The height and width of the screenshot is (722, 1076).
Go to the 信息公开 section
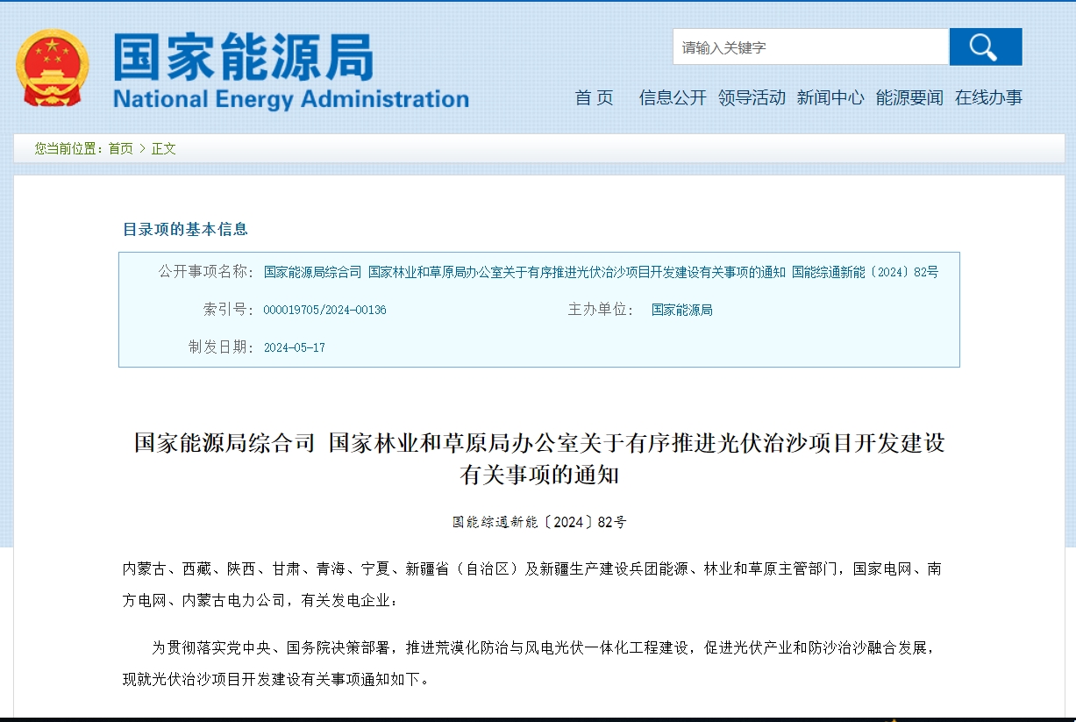point(673,97)
